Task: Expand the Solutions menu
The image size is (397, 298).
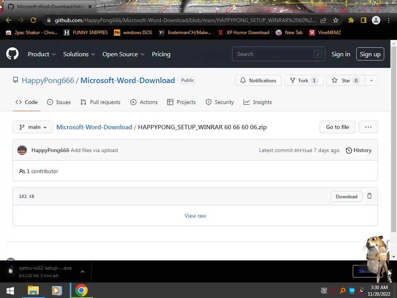Action: [79, 54]
